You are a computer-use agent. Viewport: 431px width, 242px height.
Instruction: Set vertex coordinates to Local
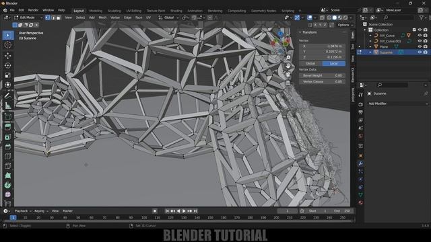334,63
